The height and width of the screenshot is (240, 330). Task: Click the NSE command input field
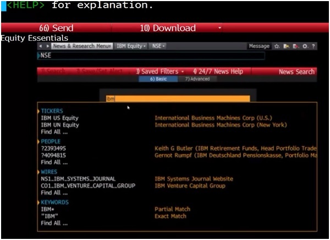(x=151, y=56)
